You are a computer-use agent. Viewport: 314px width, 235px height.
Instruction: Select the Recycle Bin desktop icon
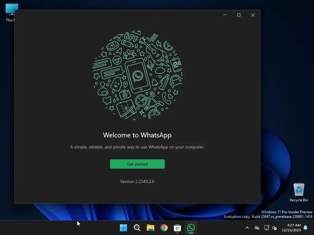[x=299, y=192]
